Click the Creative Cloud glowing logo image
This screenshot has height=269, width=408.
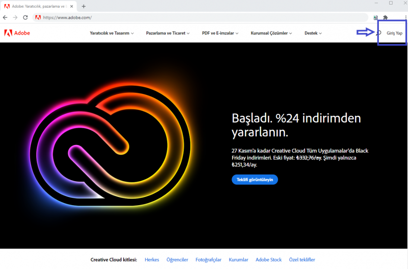110,146
